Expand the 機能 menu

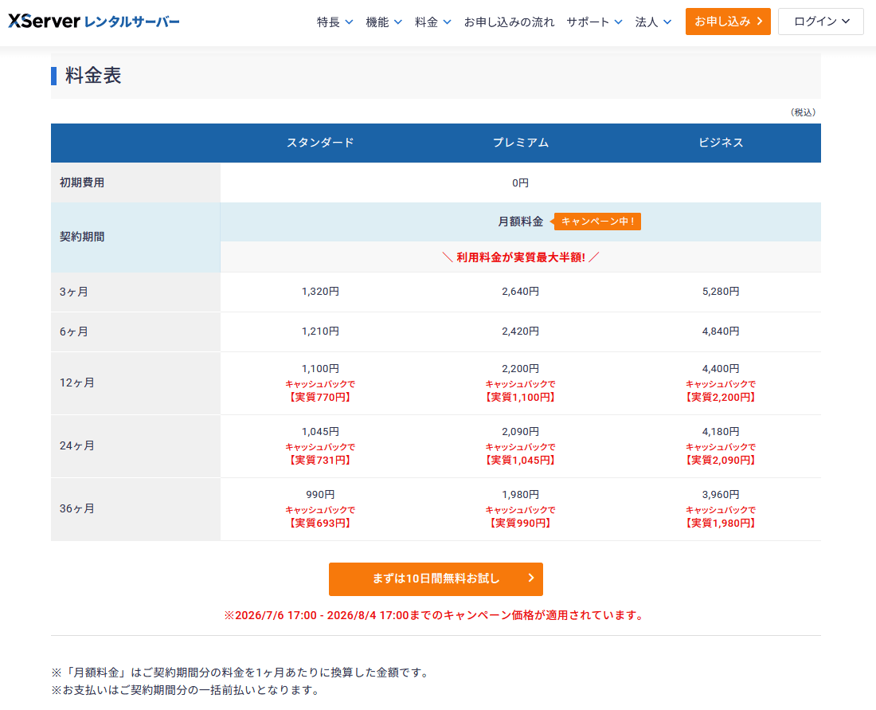pos(384,22)
